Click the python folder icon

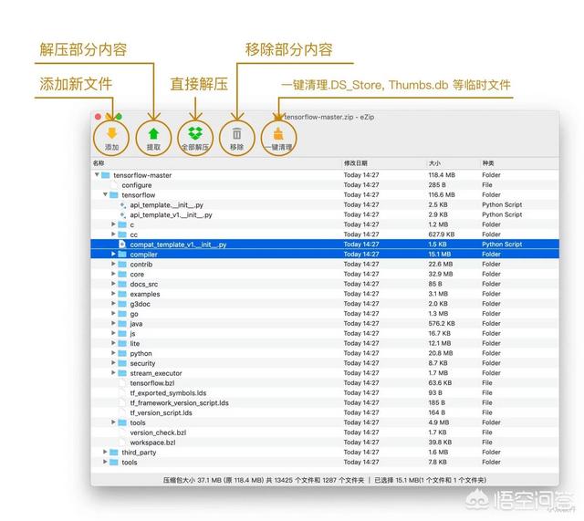pyautogui.click(x=122, y=353)
